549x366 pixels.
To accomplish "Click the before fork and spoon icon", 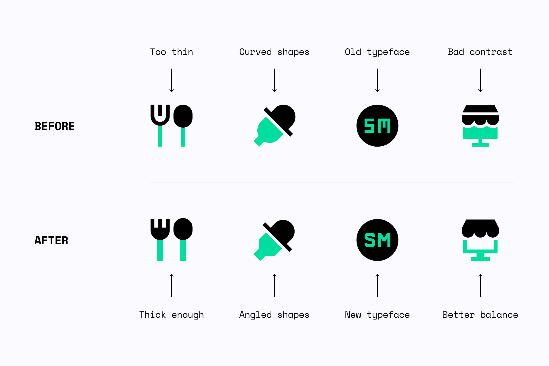I will [x=172, y=126].
